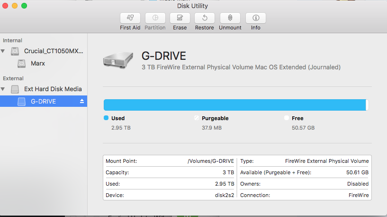Click the Connection "FireWire" value
This screenshot has height=217, width=387.
coord(359,195)
